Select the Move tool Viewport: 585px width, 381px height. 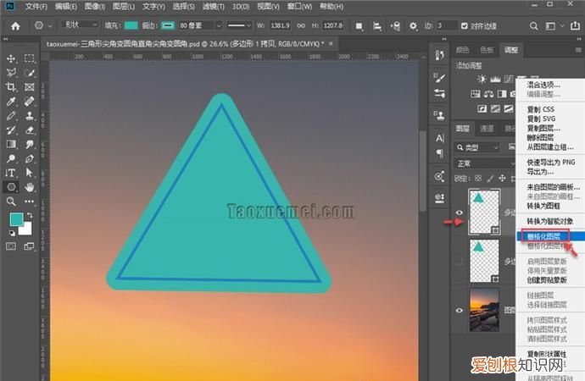12,58
